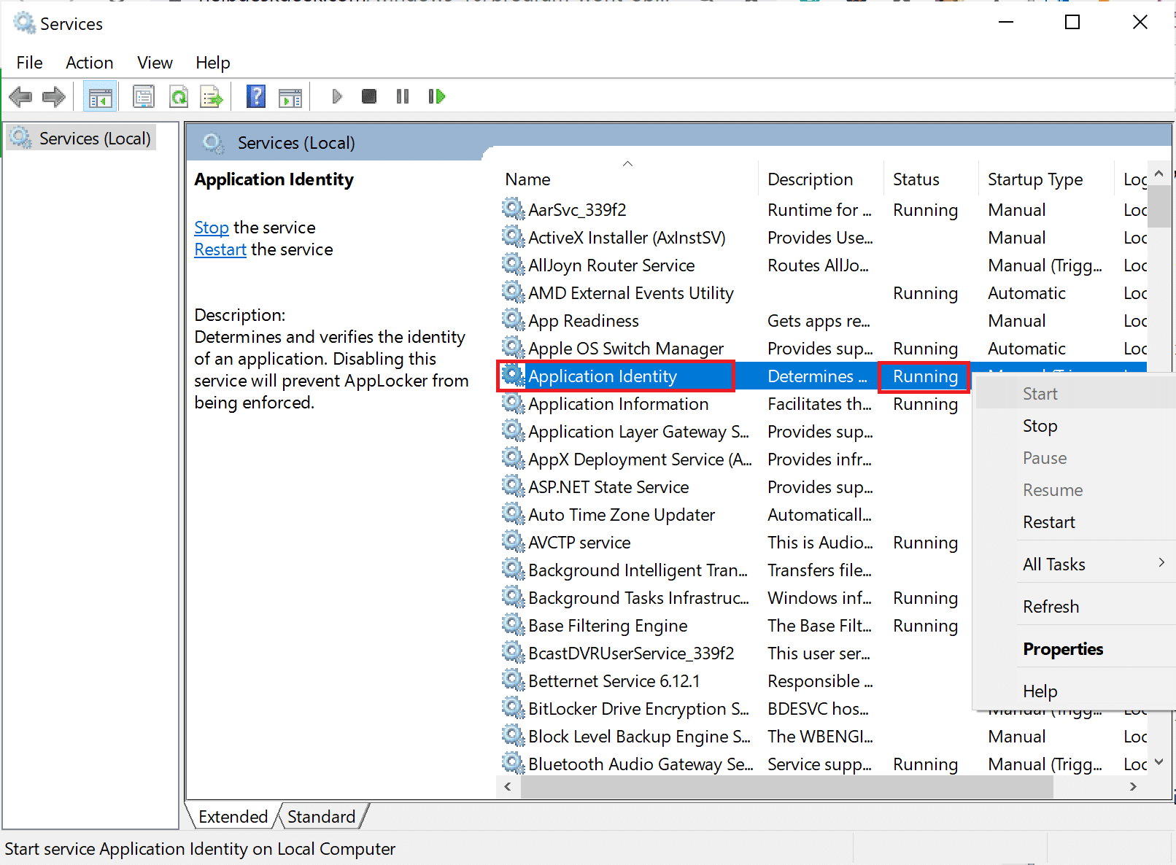This screenshot has width=1176, height=865.
Task: Click the back navigation arrow icon
Action: tap(20, 96)
